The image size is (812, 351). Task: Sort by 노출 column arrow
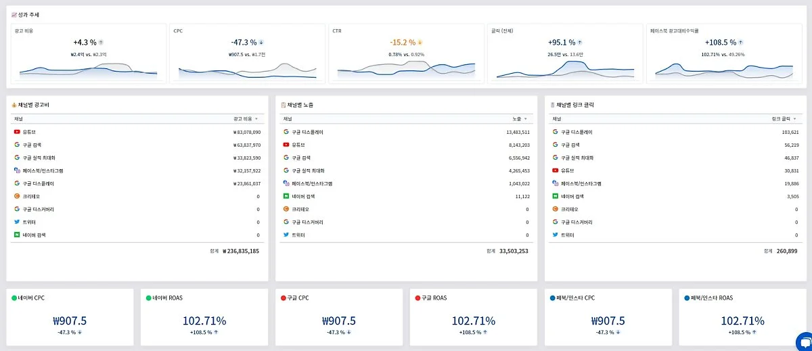[526, 118]
